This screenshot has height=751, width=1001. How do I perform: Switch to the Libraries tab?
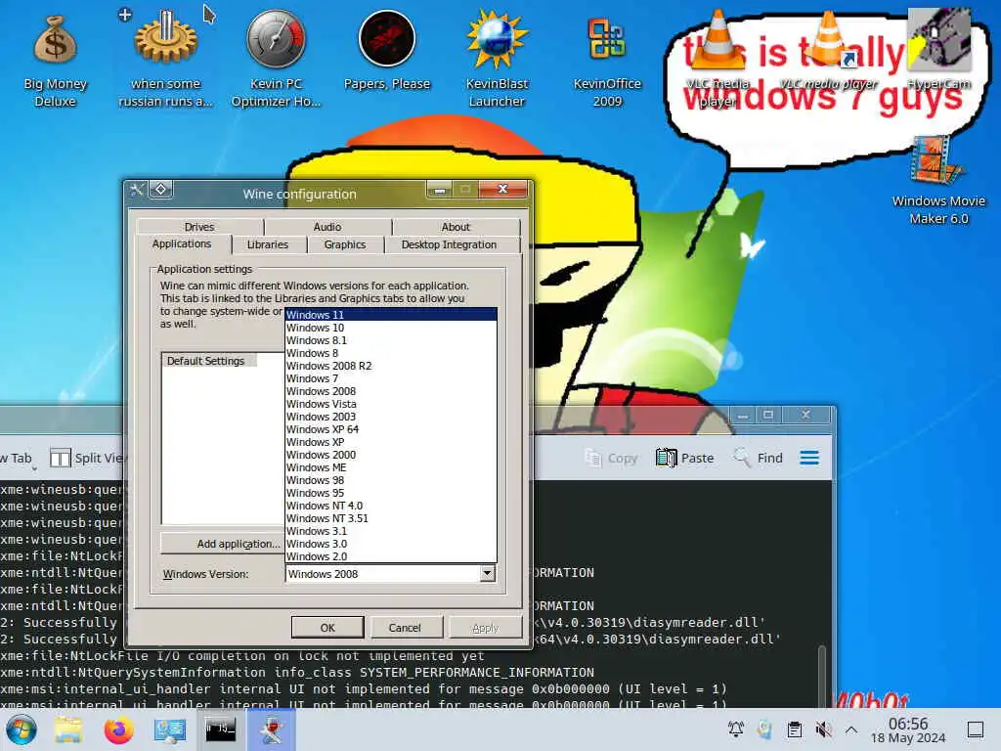[268, 244]
